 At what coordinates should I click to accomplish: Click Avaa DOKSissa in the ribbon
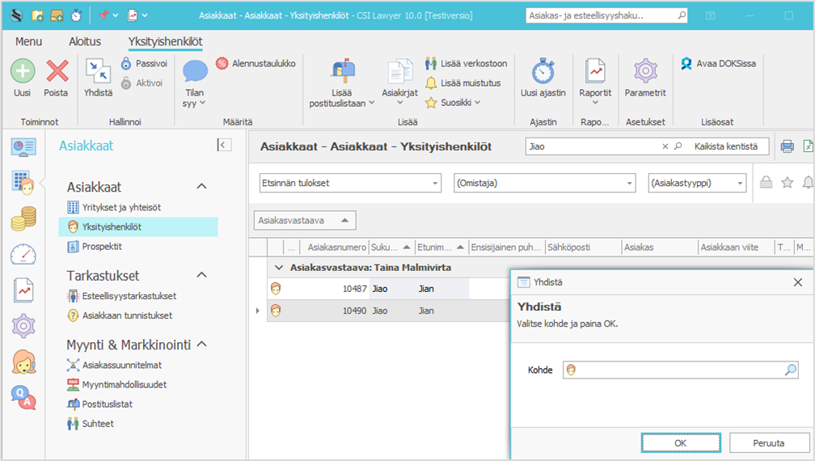pos(718,63)
